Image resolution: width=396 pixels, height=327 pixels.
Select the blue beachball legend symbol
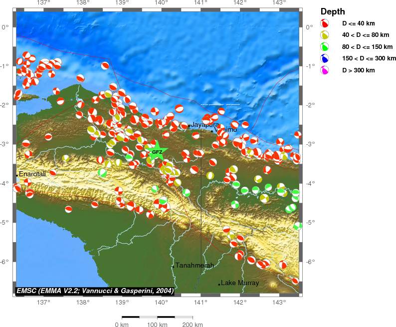pyautogui.click(x=325, y=58)
